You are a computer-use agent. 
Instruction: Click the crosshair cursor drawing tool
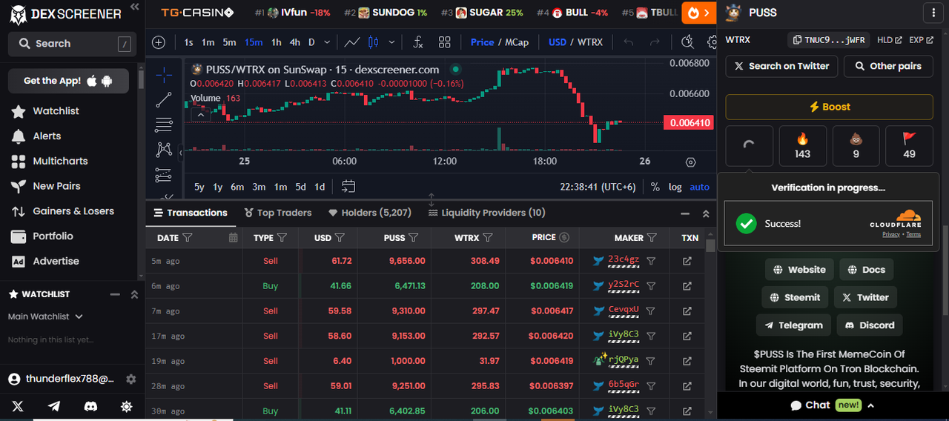coord(164,74)
